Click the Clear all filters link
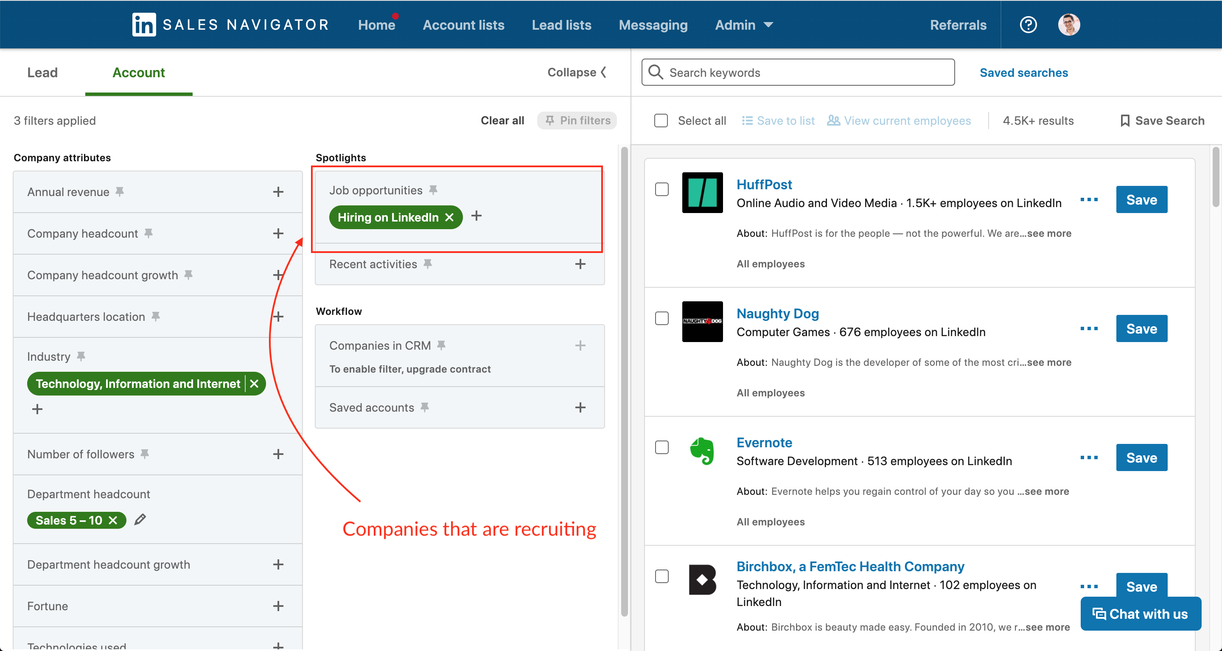Image resolution: width=1222 pixels, height=651 pixels. [x=502, y=121]
